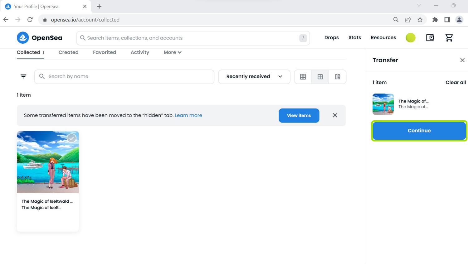
Task: Open the Magic of Iseltwald card image
Action: click(x=48, y=162)
